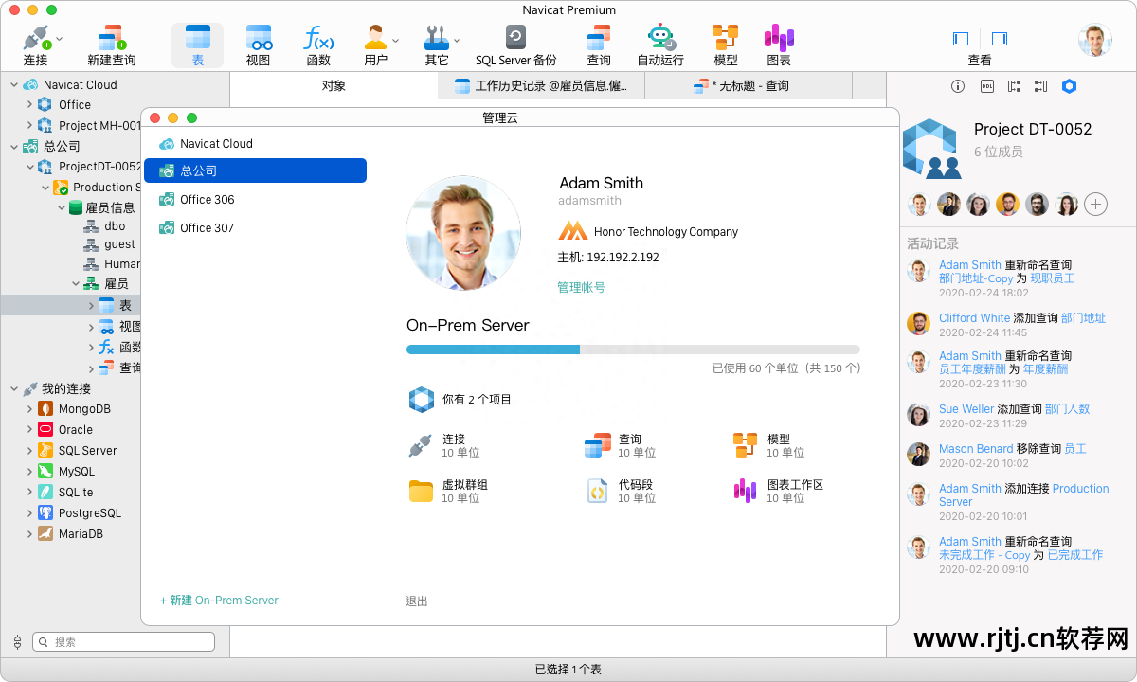Image resolution: width=1137 pixels, height=682 pixels.
Task: Toggle the right sidebar pane view
Action: (x=999, y=39)
